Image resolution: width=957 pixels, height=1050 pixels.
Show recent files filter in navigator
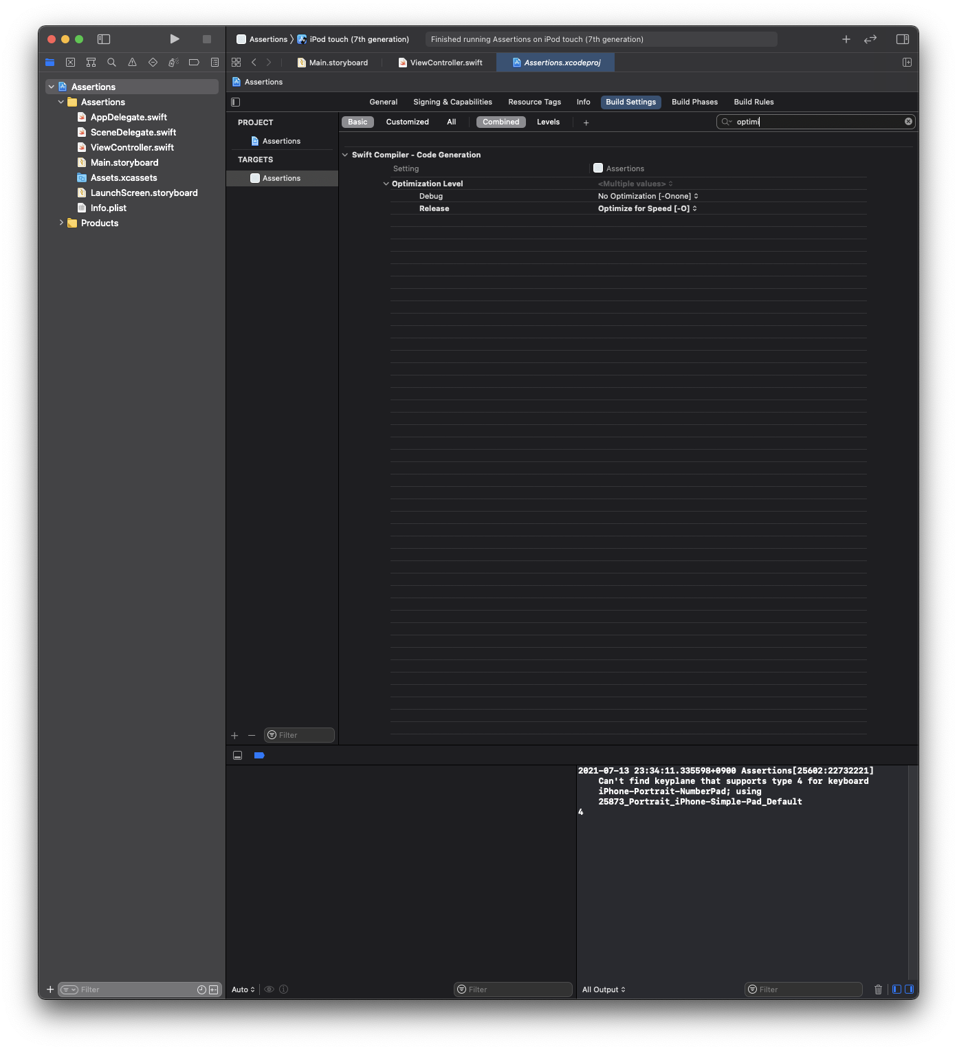[201, 989]
